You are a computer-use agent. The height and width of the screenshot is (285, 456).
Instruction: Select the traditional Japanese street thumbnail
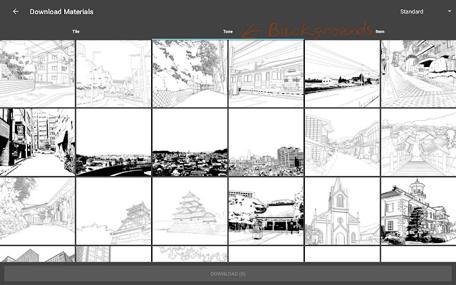[x=342, y=142]
